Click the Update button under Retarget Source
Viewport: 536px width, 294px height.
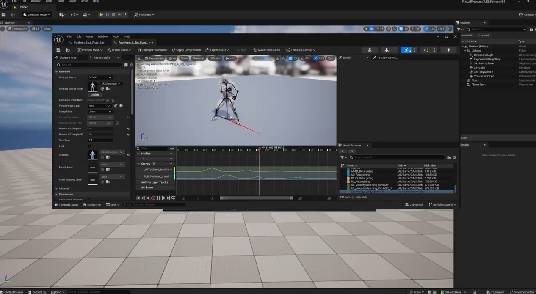click(x=95, y=95)
